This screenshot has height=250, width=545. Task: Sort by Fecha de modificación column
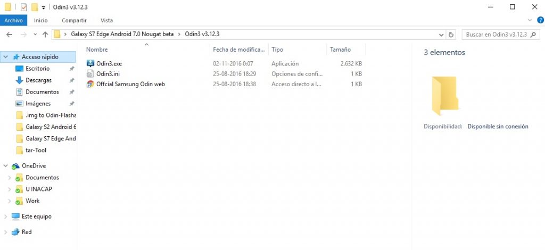tap(239, 49)
